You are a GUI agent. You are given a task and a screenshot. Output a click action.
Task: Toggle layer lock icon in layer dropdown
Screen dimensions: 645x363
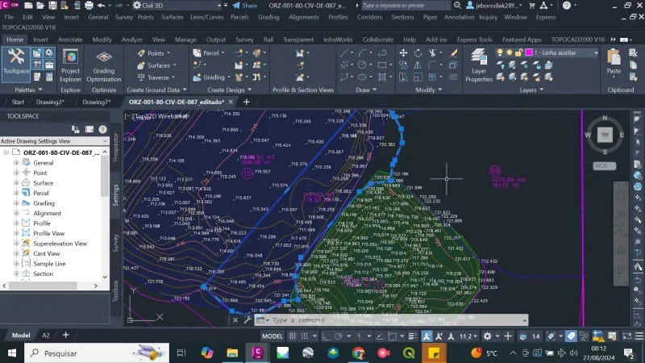518,52
